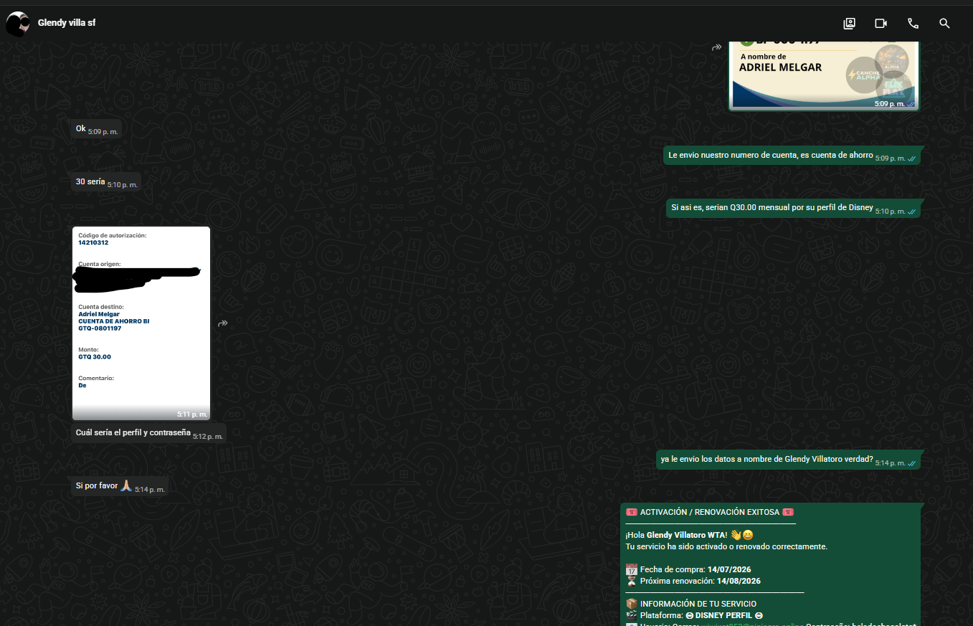
Task: Forward the ADRIEL MELGAR account image
Action: 716,47
